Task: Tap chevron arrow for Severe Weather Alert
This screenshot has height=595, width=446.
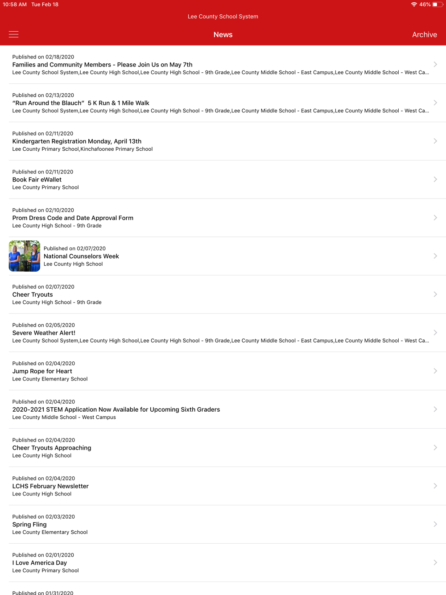Action: pyautogui.click(x=435, y=333)
